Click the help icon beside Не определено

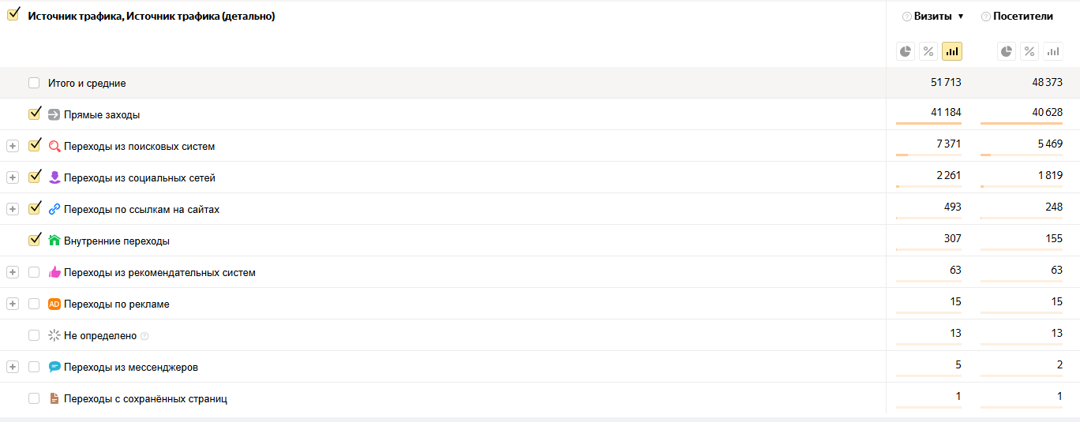(x=144, y=336)
